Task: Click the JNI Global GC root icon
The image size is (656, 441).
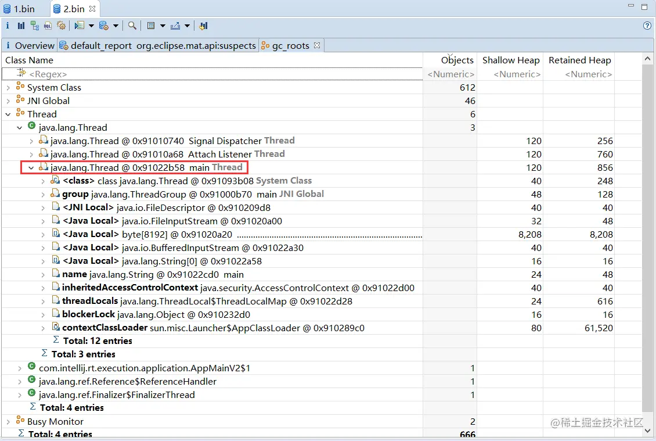Action: (20, 100)
